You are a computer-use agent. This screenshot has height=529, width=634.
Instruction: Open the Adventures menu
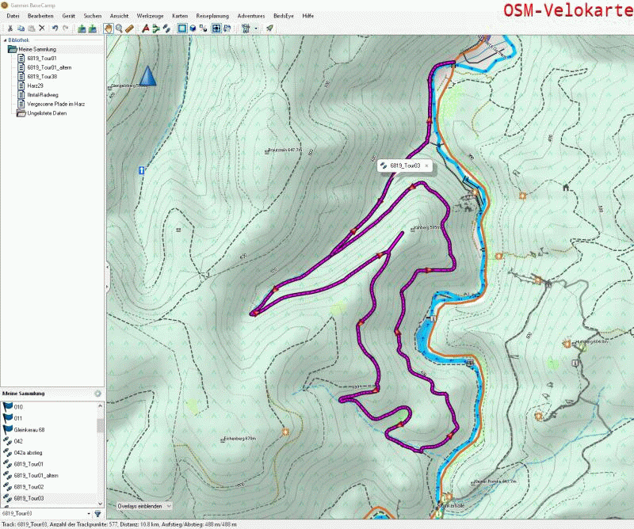[x=251, y=16]
